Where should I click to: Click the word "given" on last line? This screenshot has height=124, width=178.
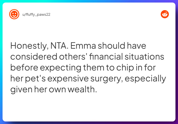[19, 90]
